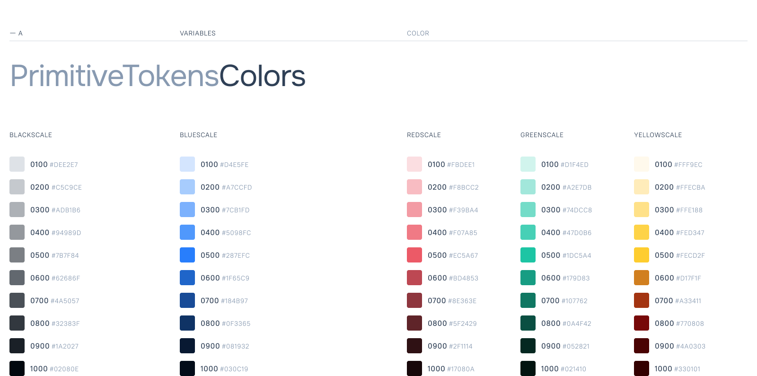Select the Redscale 0300 label text
757x376 pixels.
point(437,210)
